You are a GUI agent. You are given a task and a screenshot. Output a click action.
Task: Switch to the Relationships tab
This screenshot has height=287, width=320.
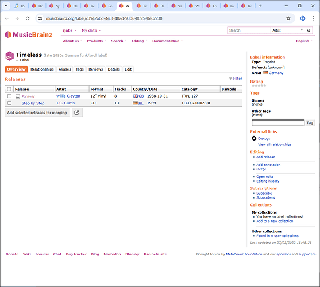(x=42, y=69)
